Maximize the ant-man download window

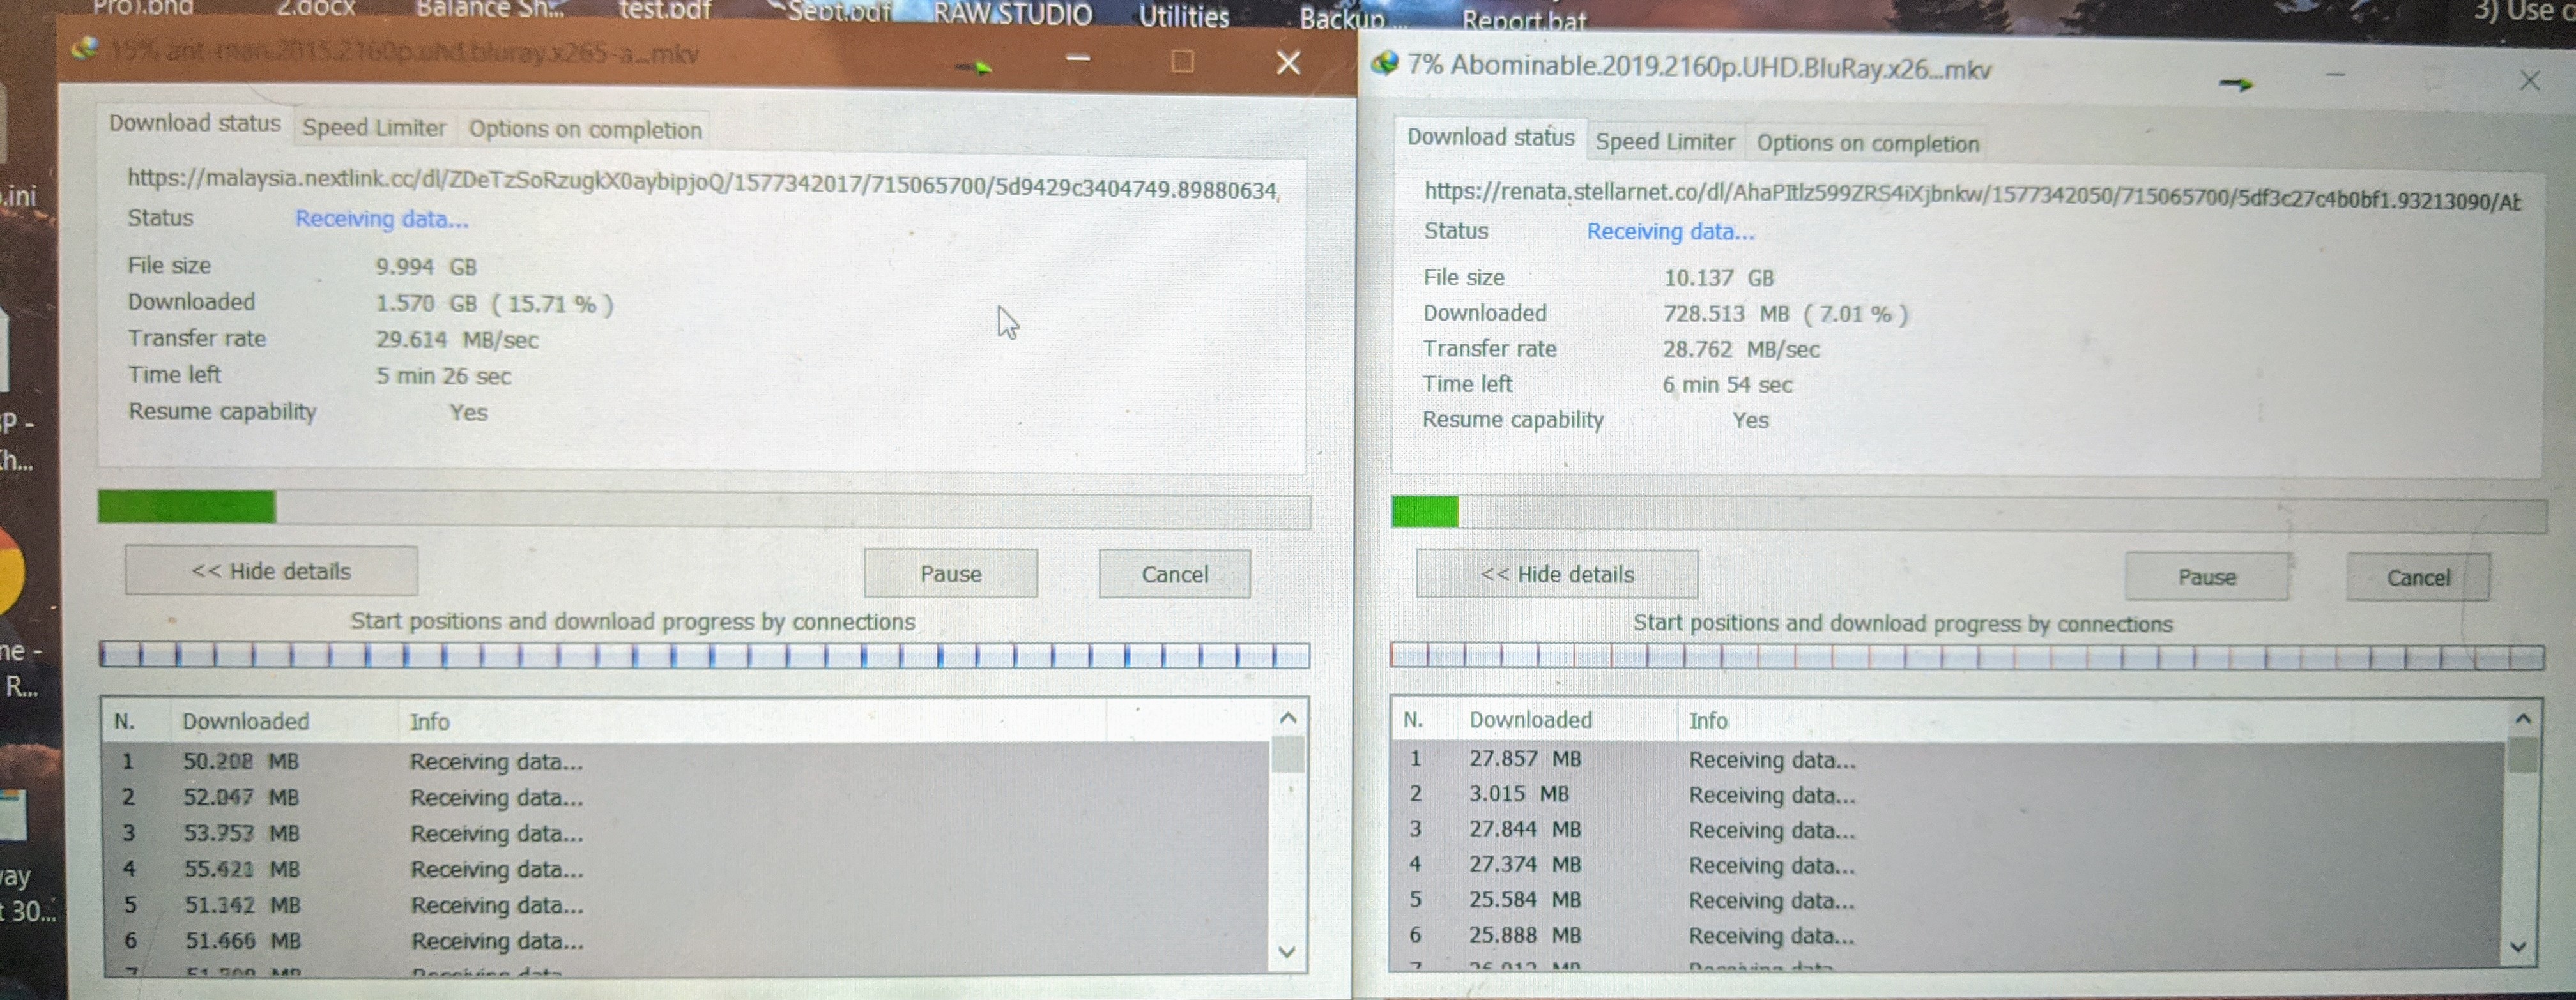tap(1182, 62)
